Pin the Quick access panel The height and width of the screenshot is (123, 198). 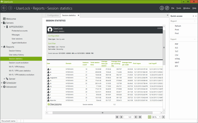(x=193, y=16)
